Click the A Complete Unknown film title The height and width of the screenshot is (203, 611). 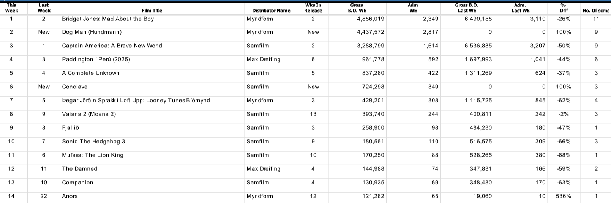[x=91, y=73]
